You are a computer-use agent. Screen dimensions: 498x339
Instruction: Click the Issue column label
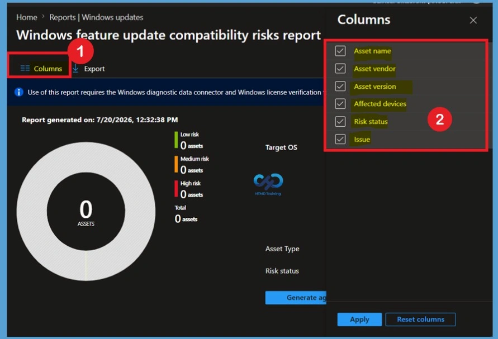click(362, 140)
